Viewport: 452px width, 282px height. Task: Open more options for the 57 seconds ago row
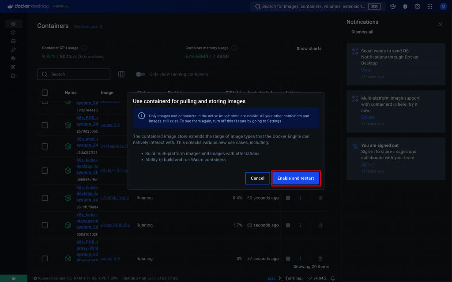point(300,259)
